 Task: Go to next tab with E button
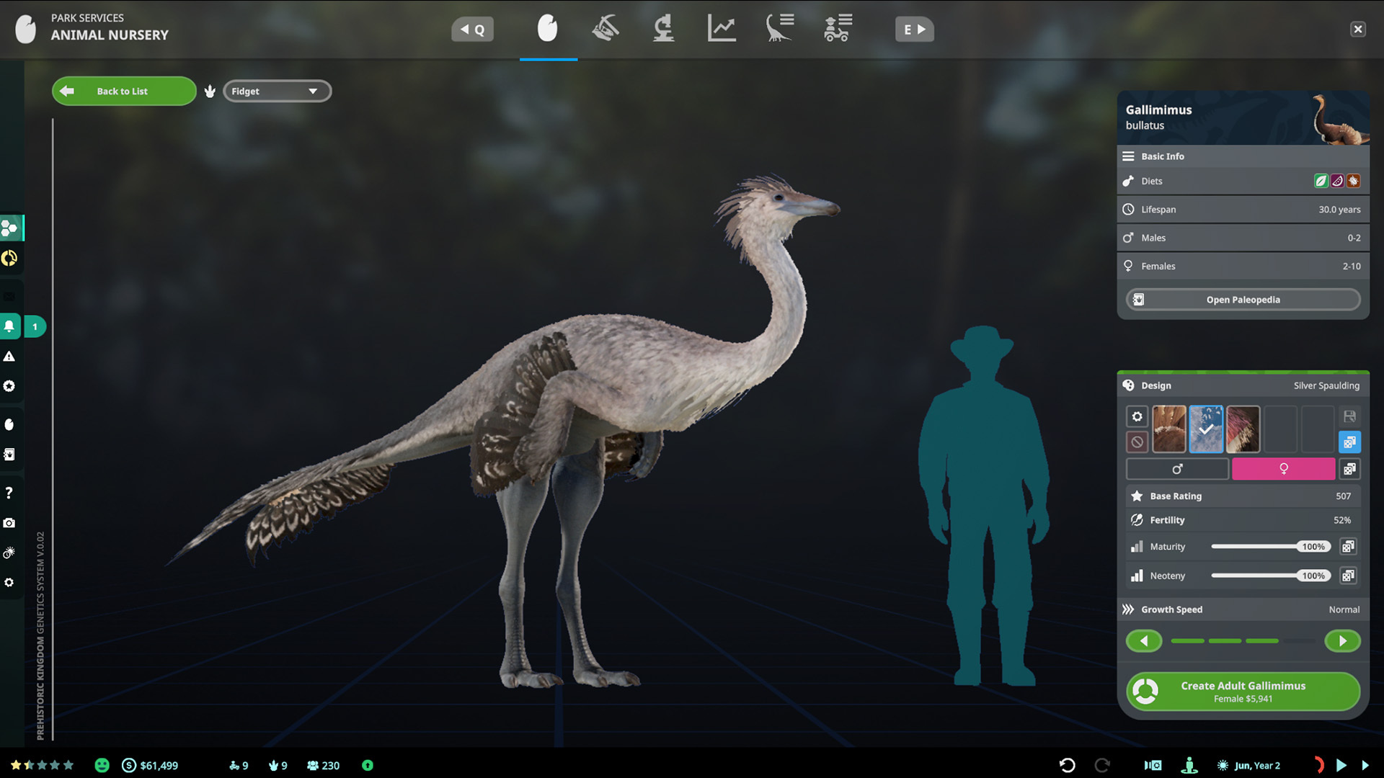click(914, 30)
